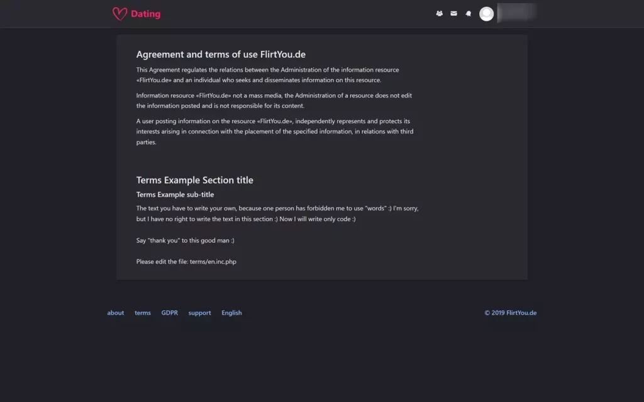This screenshot has height=402, width=644.
Task: Click the "Terms Example Section title" heading
Action: [x=195, y=180]
